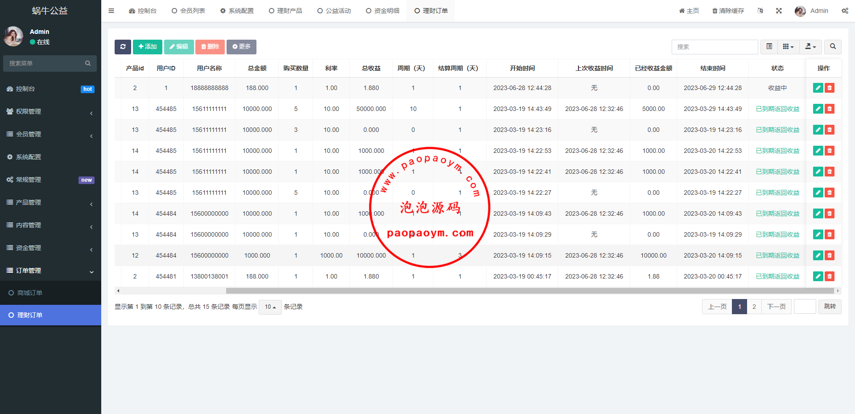Toggle the table card view icon
855x414 pixels.
pos(769,47)
